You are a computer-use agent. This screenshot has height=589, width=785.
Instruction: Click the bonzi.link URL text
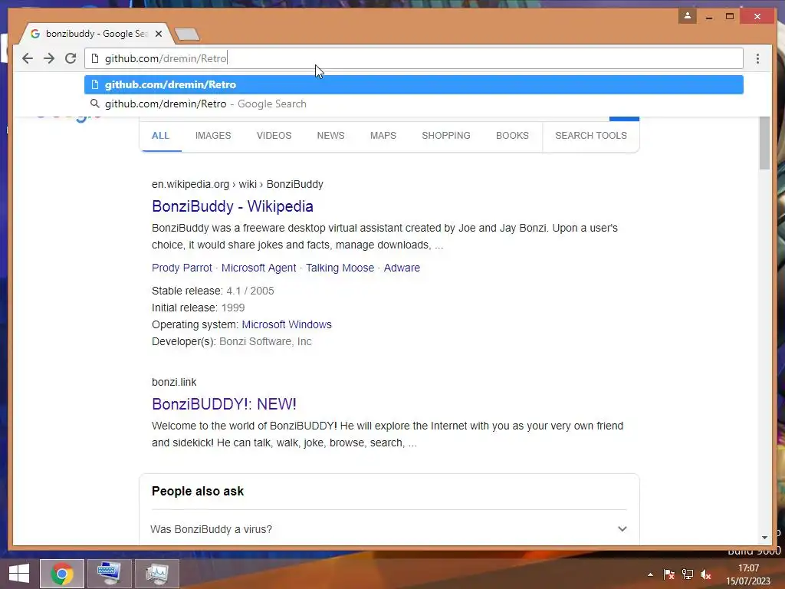click(174, 382)
